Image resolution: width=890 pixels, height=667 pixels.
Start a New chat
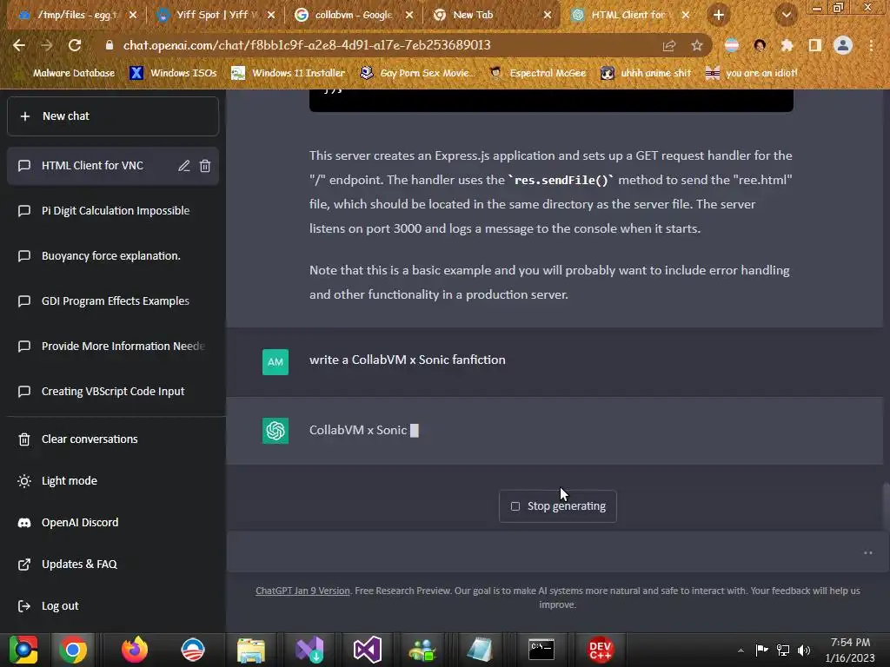coord(113,116)
